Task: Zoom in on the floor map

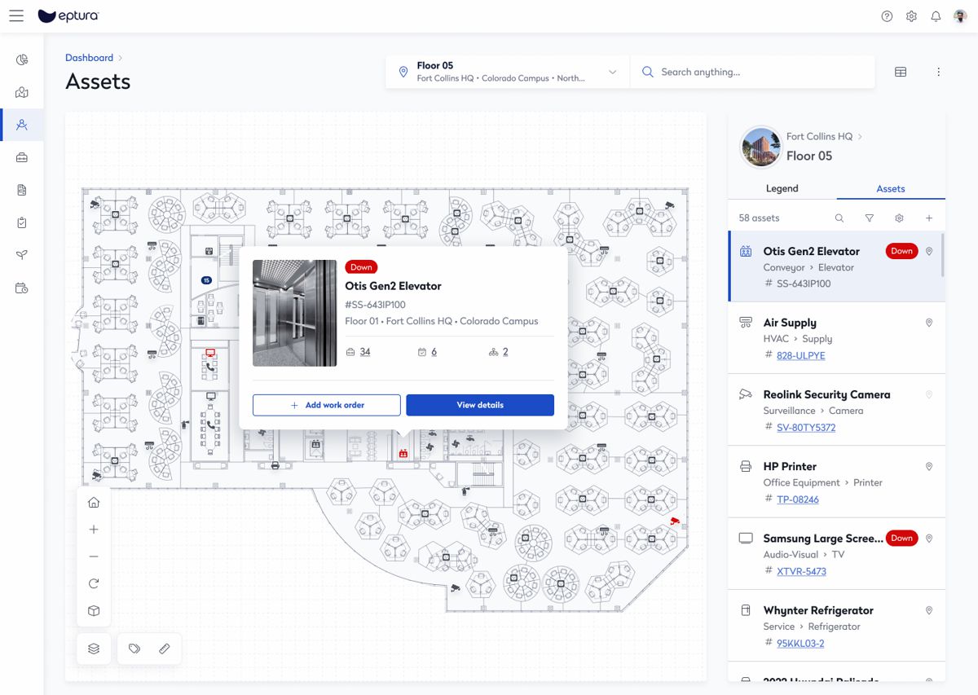Action: point(94,530)
